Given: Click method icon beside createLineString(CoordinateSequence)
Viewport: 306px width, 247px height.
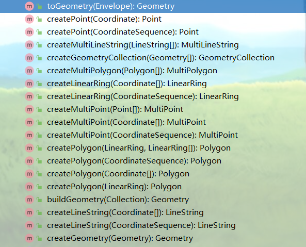Looking at the screenshot, I should [x=29, y=225].
